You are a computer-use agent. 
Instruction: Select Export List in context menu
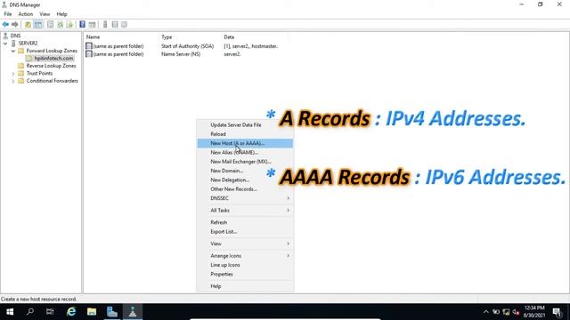pos(245,231)
